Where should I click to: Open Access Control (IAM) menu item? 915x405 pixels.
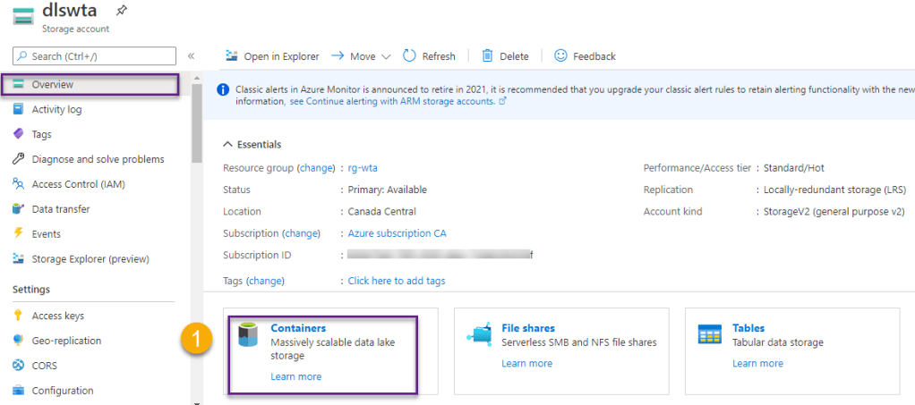pyautogui.click(x=79, y=184)
